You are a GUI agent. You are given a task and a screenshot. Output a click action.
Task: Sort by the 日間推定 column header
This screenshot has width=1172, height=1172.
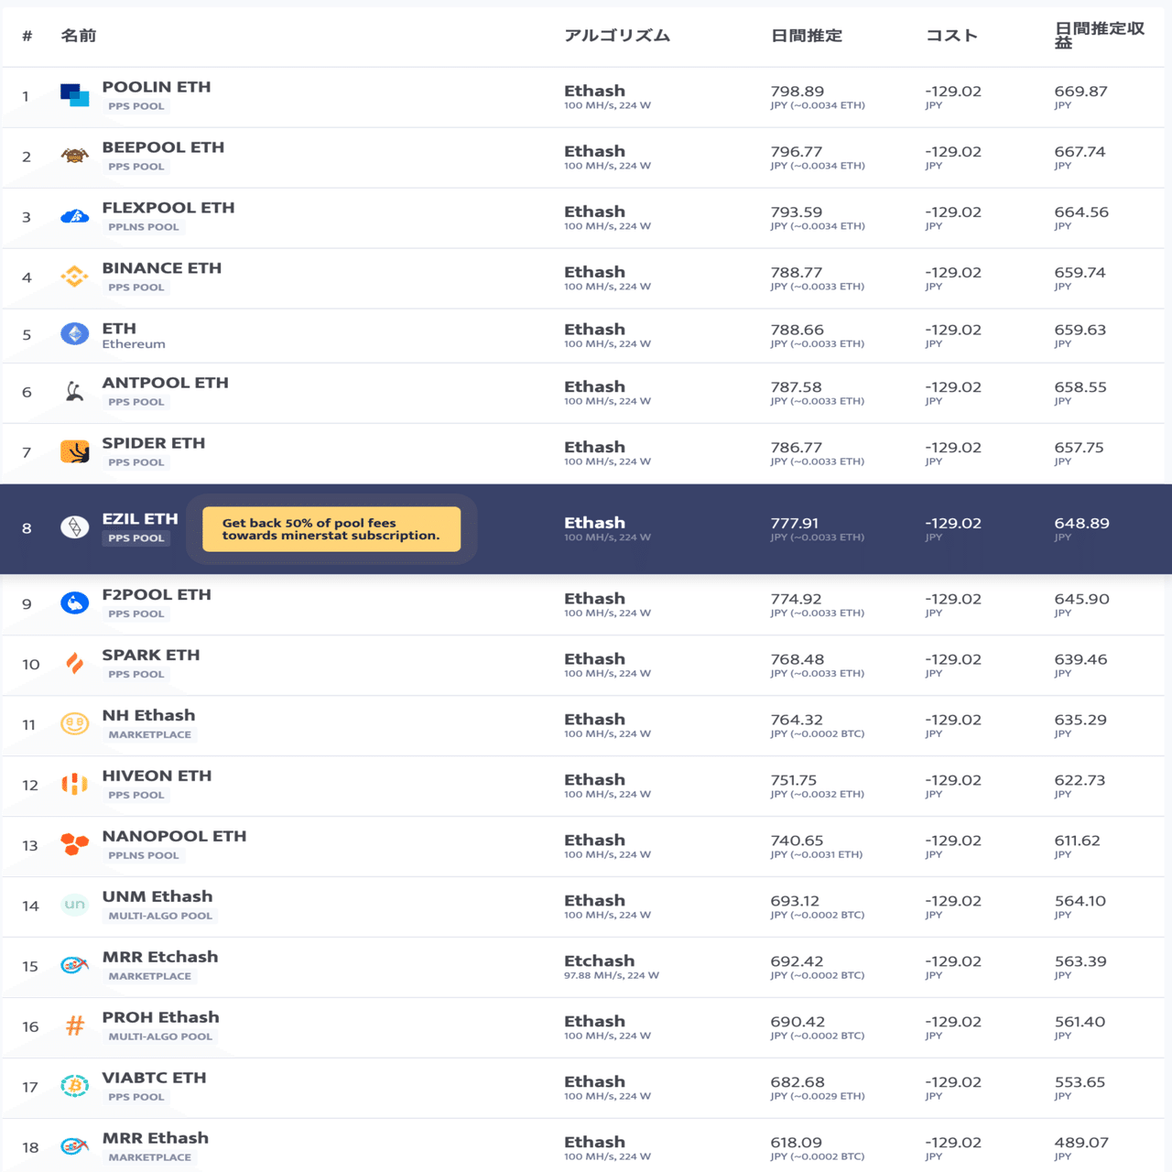pyautogui.click(x=807, y=36)
